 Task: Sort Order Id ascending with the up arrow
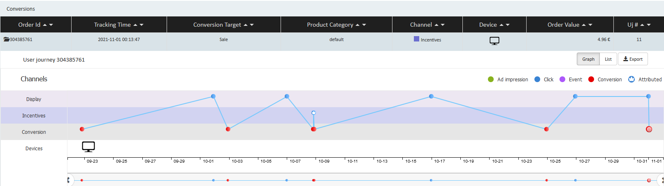point(45,25)
